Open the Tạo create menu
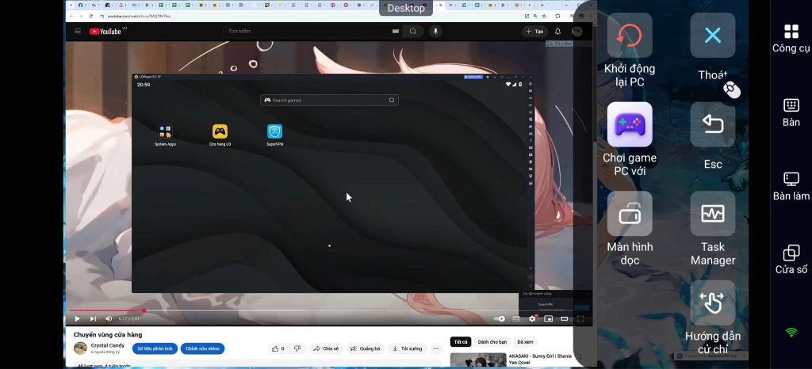This screenshot has width=812, height=369. (534, 32)
